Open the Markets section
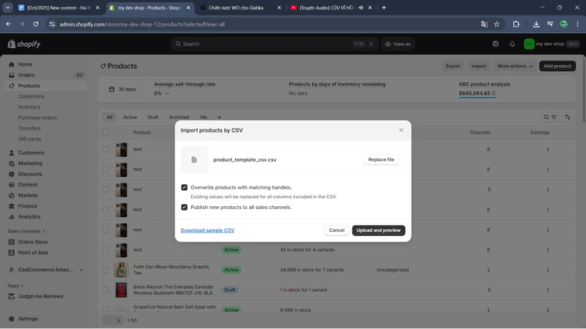The width and height of the screenshot is (586, 329). [28, 195]
